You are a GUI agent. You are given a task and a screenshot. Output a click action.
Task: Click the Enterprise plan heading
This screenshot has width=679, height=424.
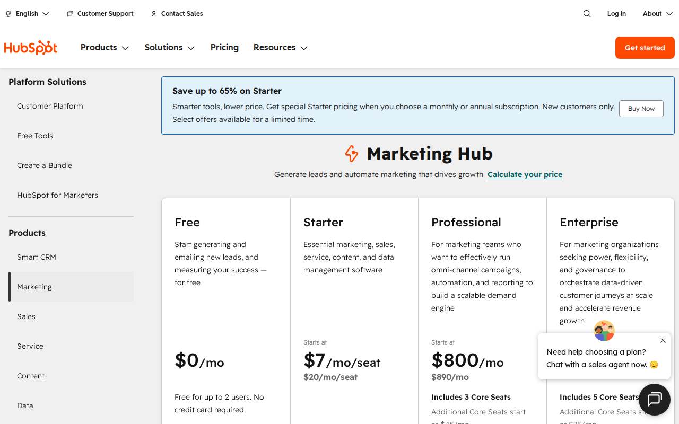point(589,222)
